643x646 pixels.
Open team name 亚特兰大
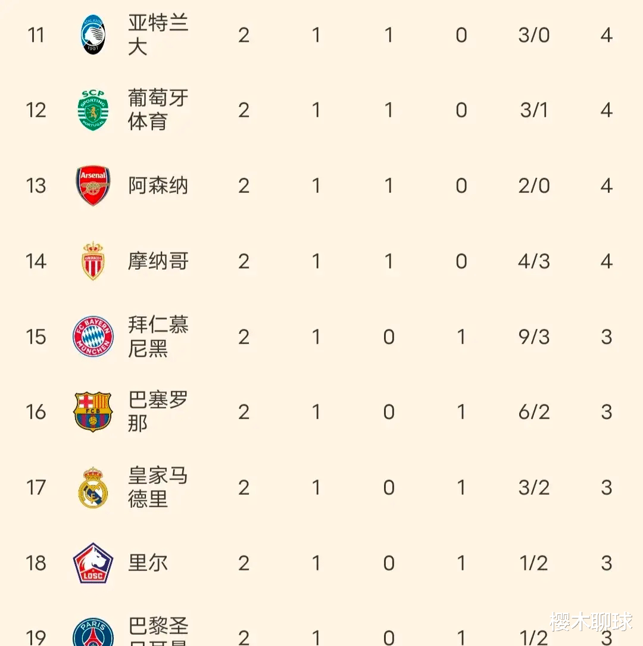[158, 35]
